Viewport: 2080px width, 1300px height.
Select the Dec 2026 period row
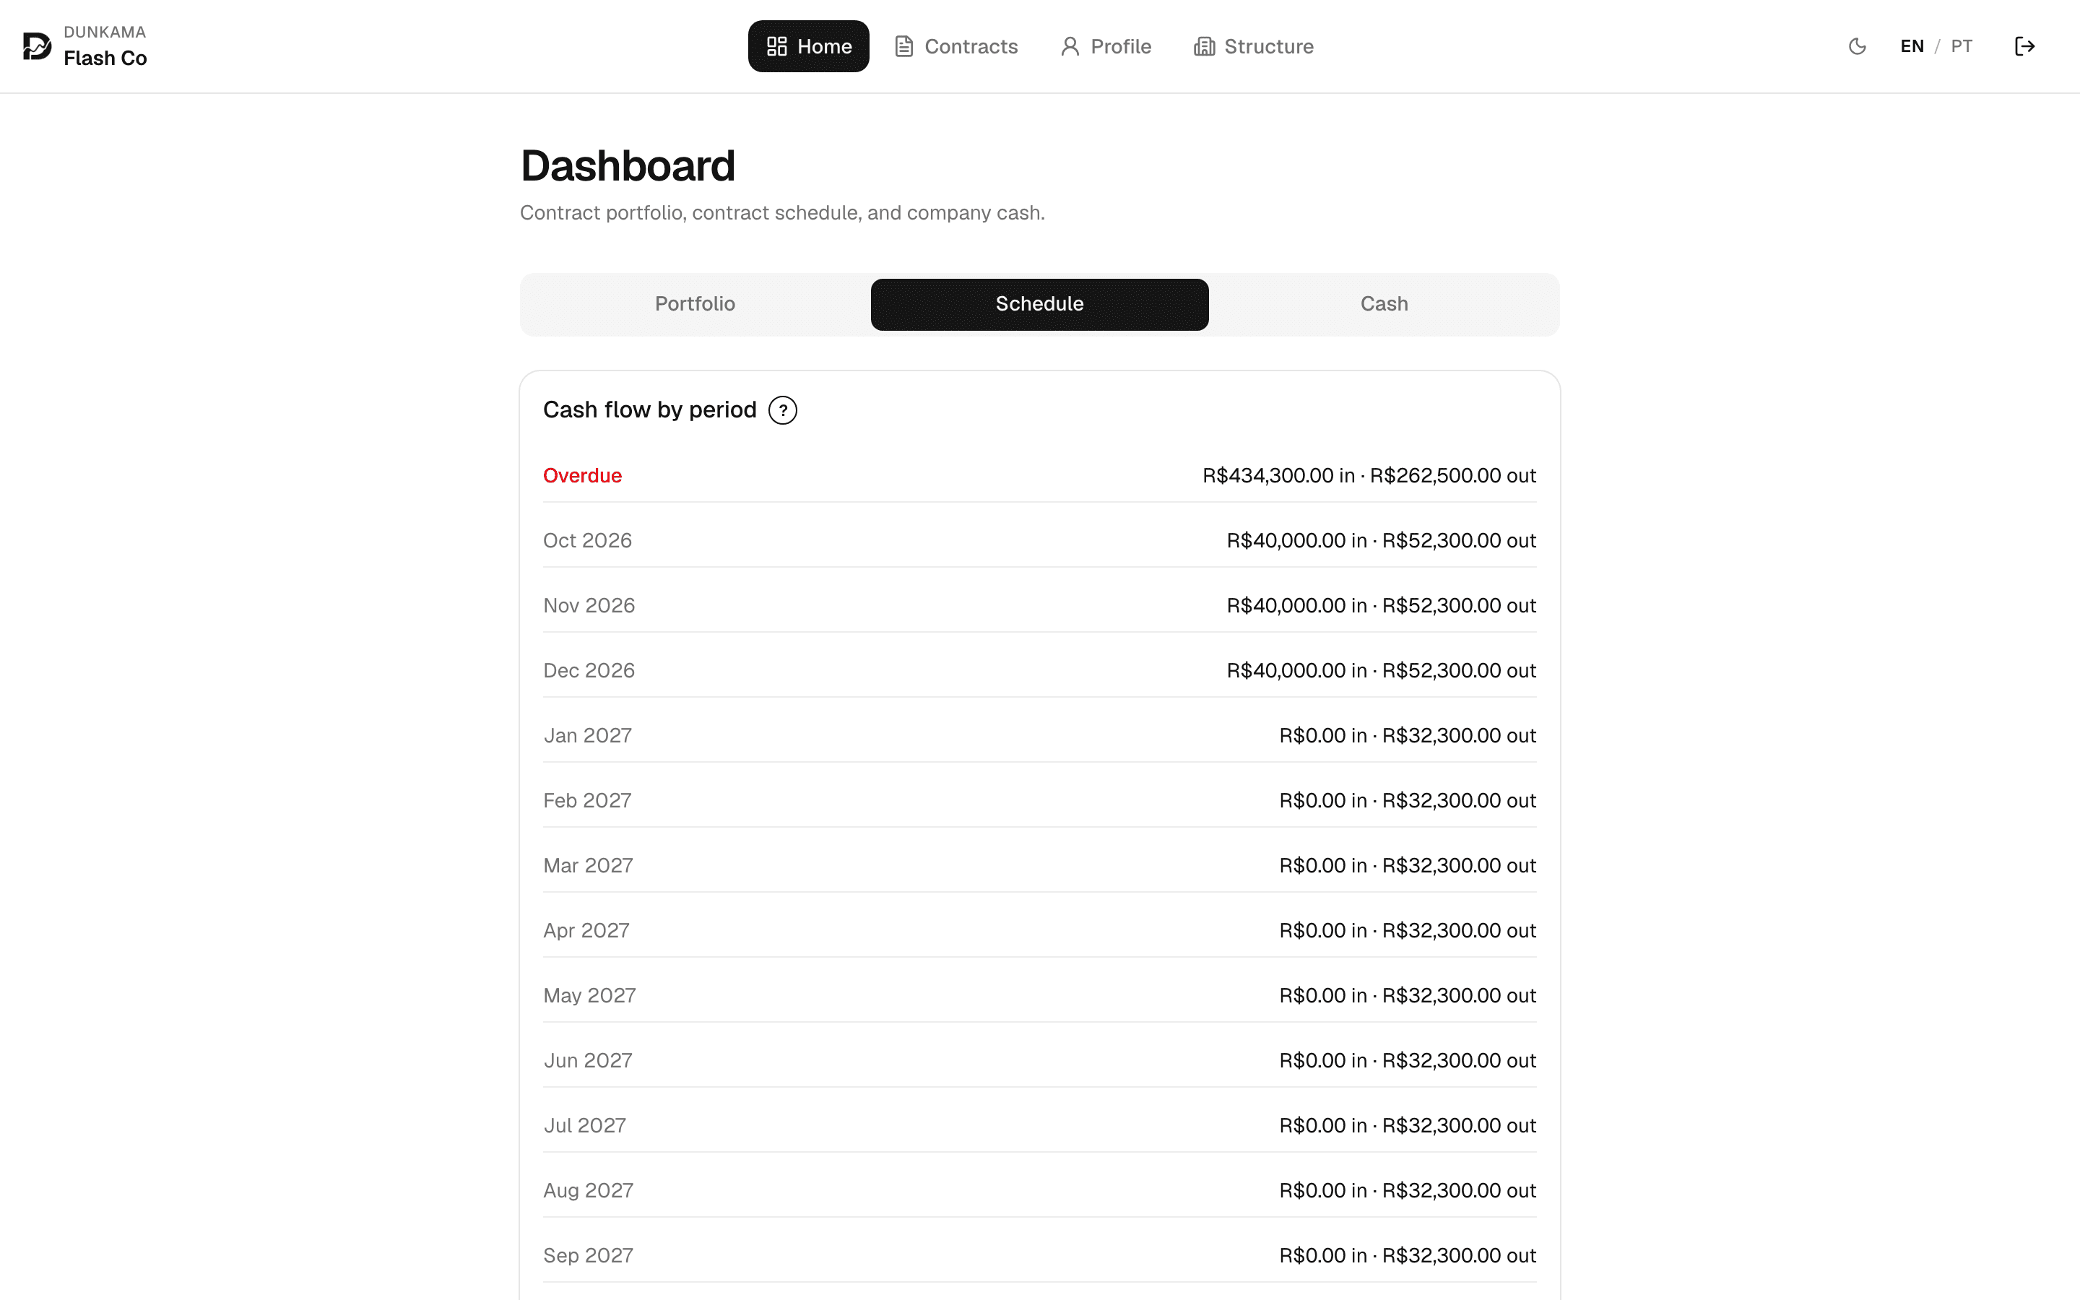point(1039,671)
